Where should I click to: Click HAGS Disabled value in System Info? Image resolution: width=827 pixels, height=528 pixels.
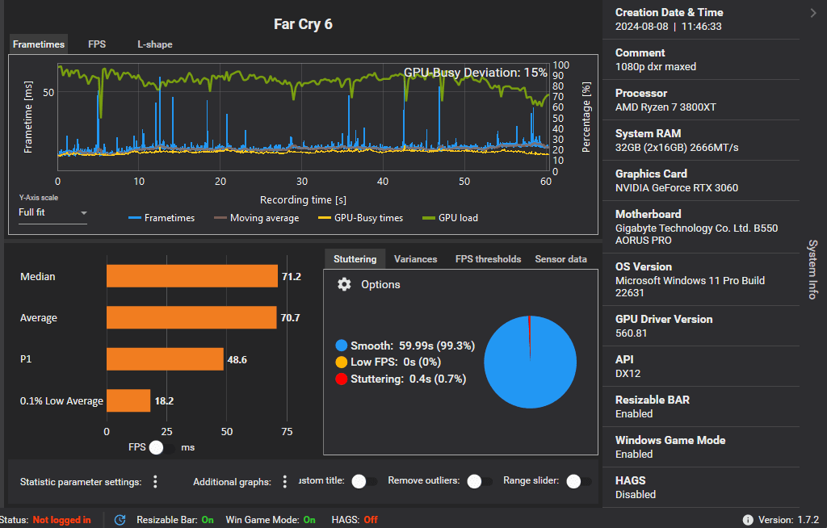click(636, 495)
